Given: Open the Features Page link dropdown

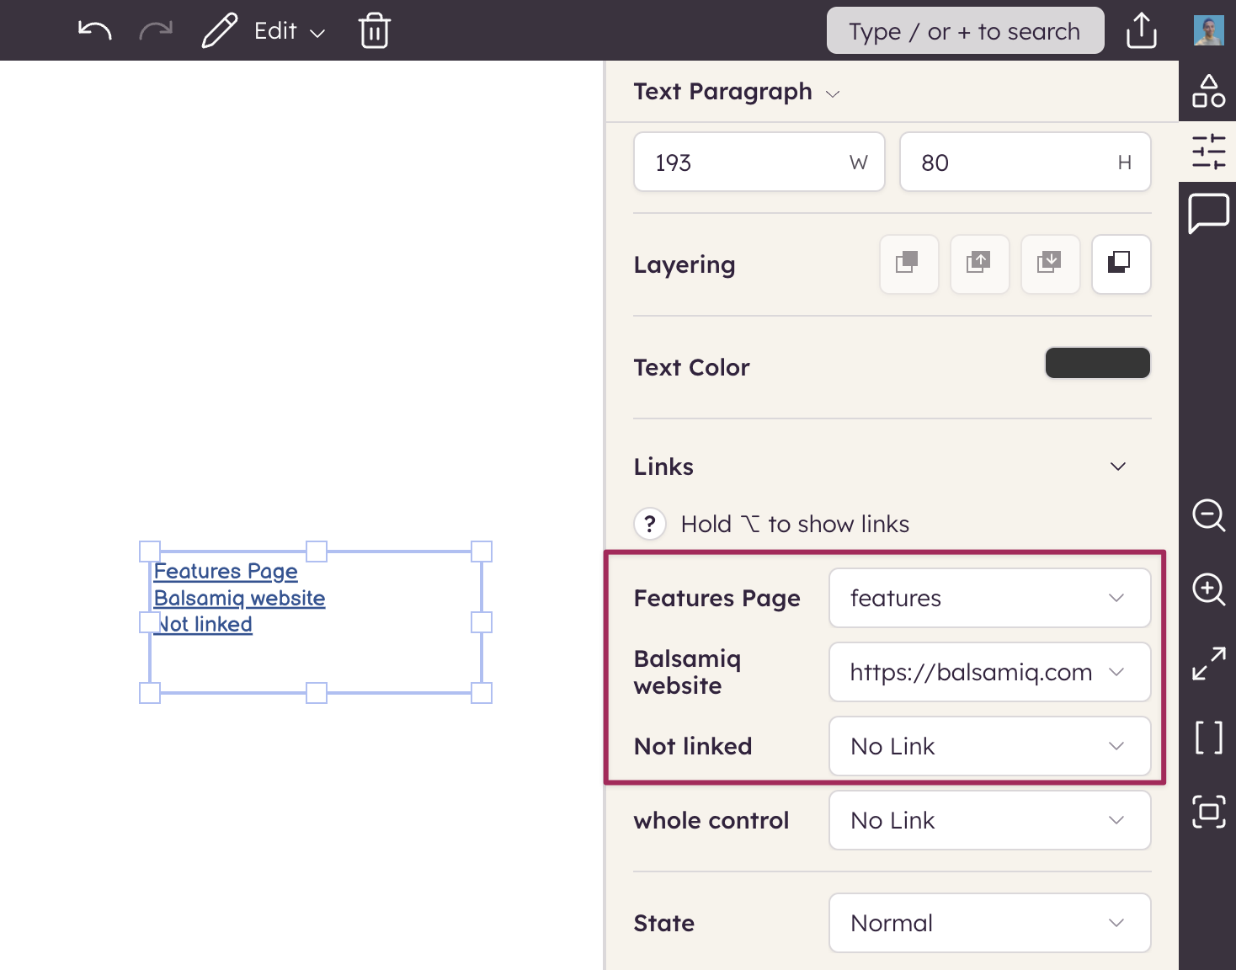Looking at the screenshot, I should [x=989, y=598].
